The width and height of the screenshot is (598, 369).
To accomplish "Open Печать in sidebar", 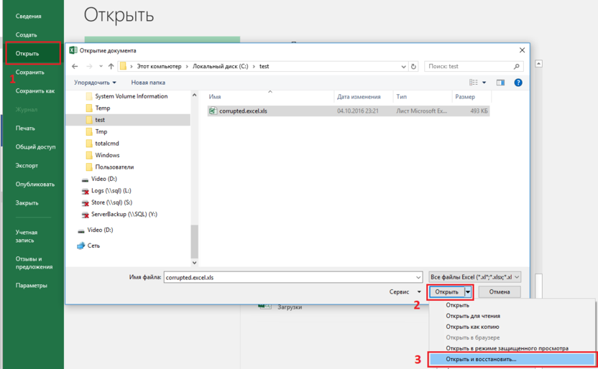I will [25, 128].
